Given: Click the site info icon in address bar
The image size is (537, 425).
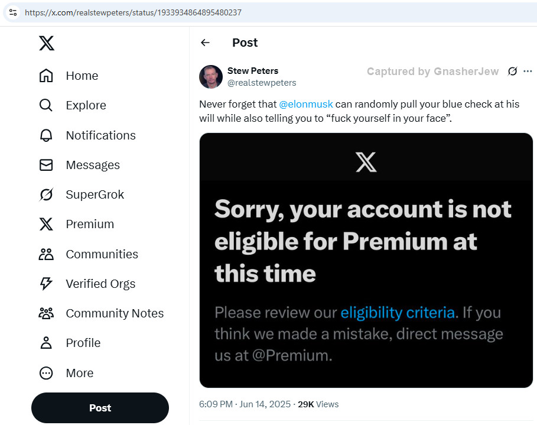Looking at the screenshot, I should tap(13, 12).
